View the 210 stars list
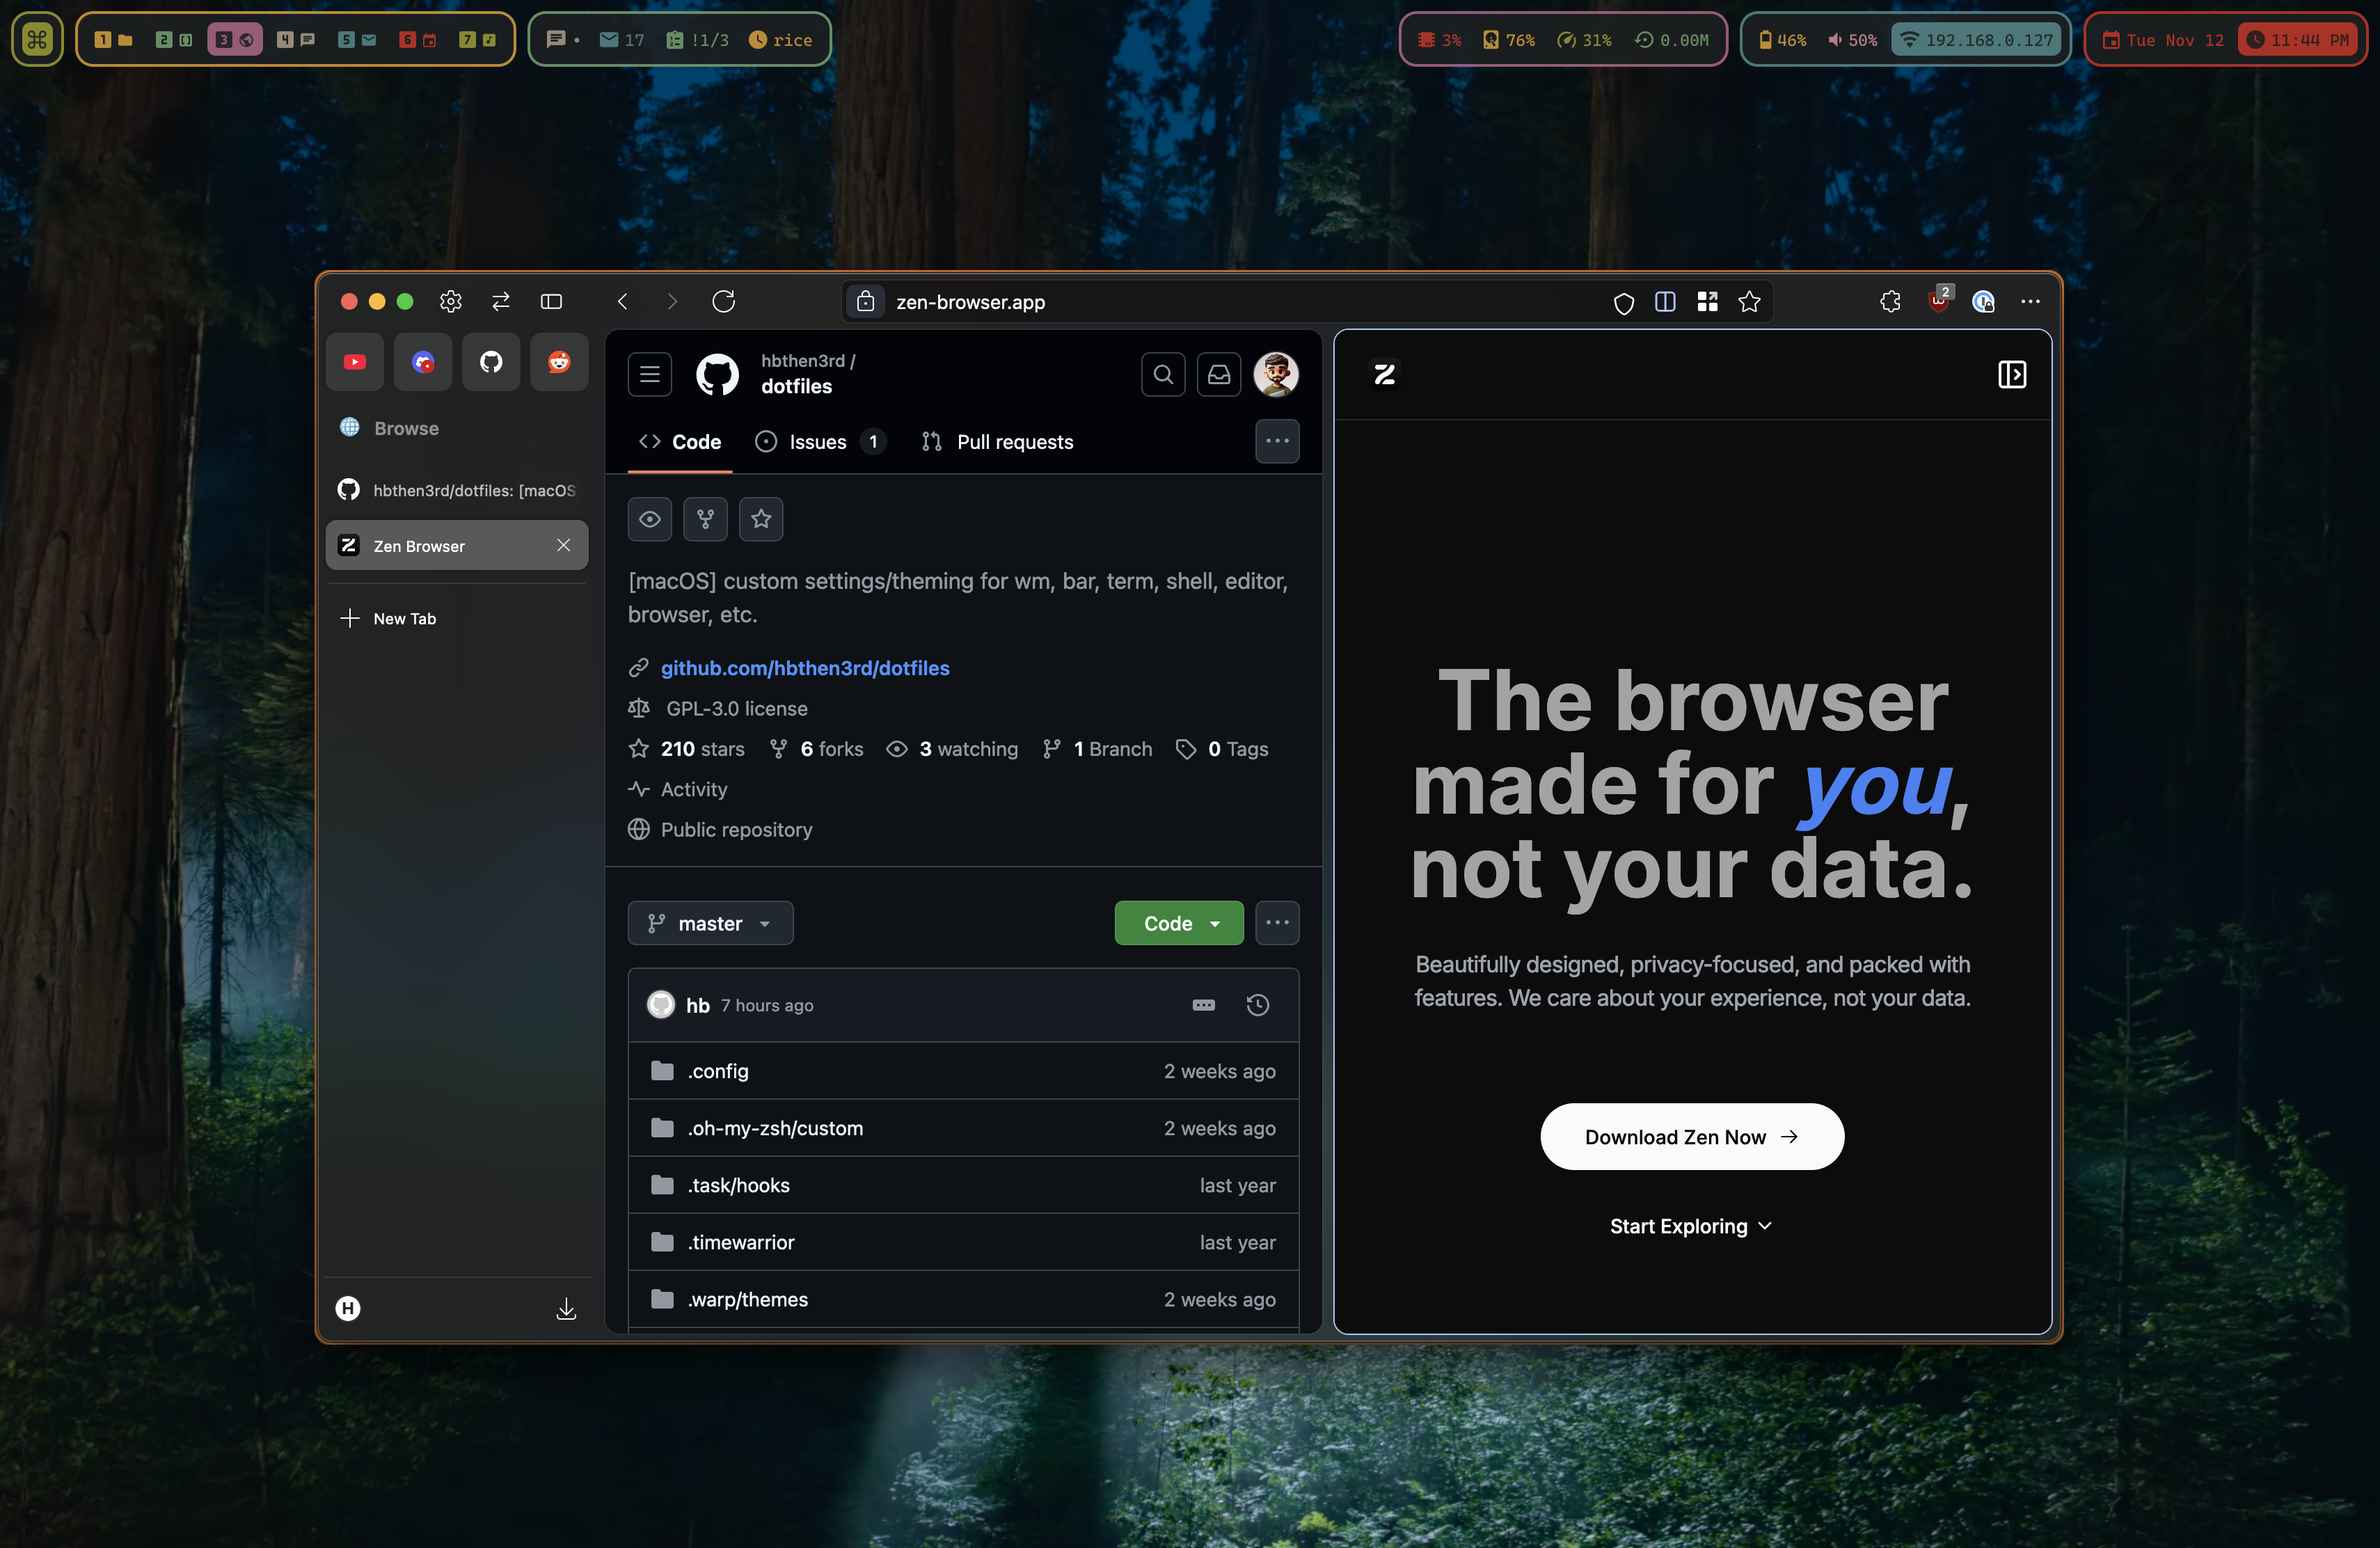 [x=687, y=749]
